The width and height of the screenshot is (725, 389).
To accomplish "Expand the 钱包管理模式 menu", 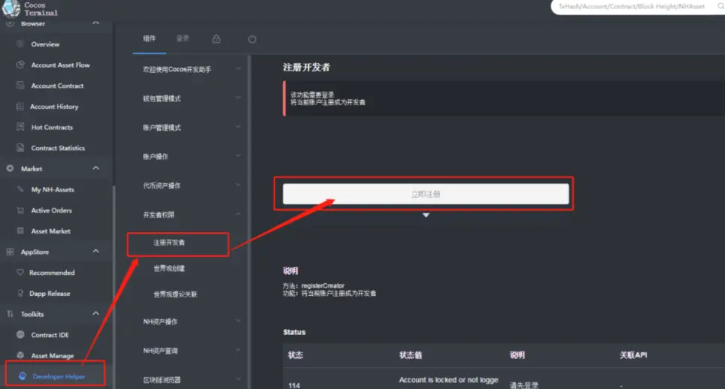I will click(238, 98).
